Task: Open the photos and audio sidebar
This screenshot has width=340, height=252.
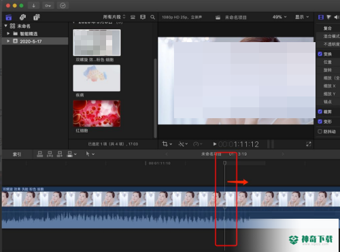Action: (22, 17)
